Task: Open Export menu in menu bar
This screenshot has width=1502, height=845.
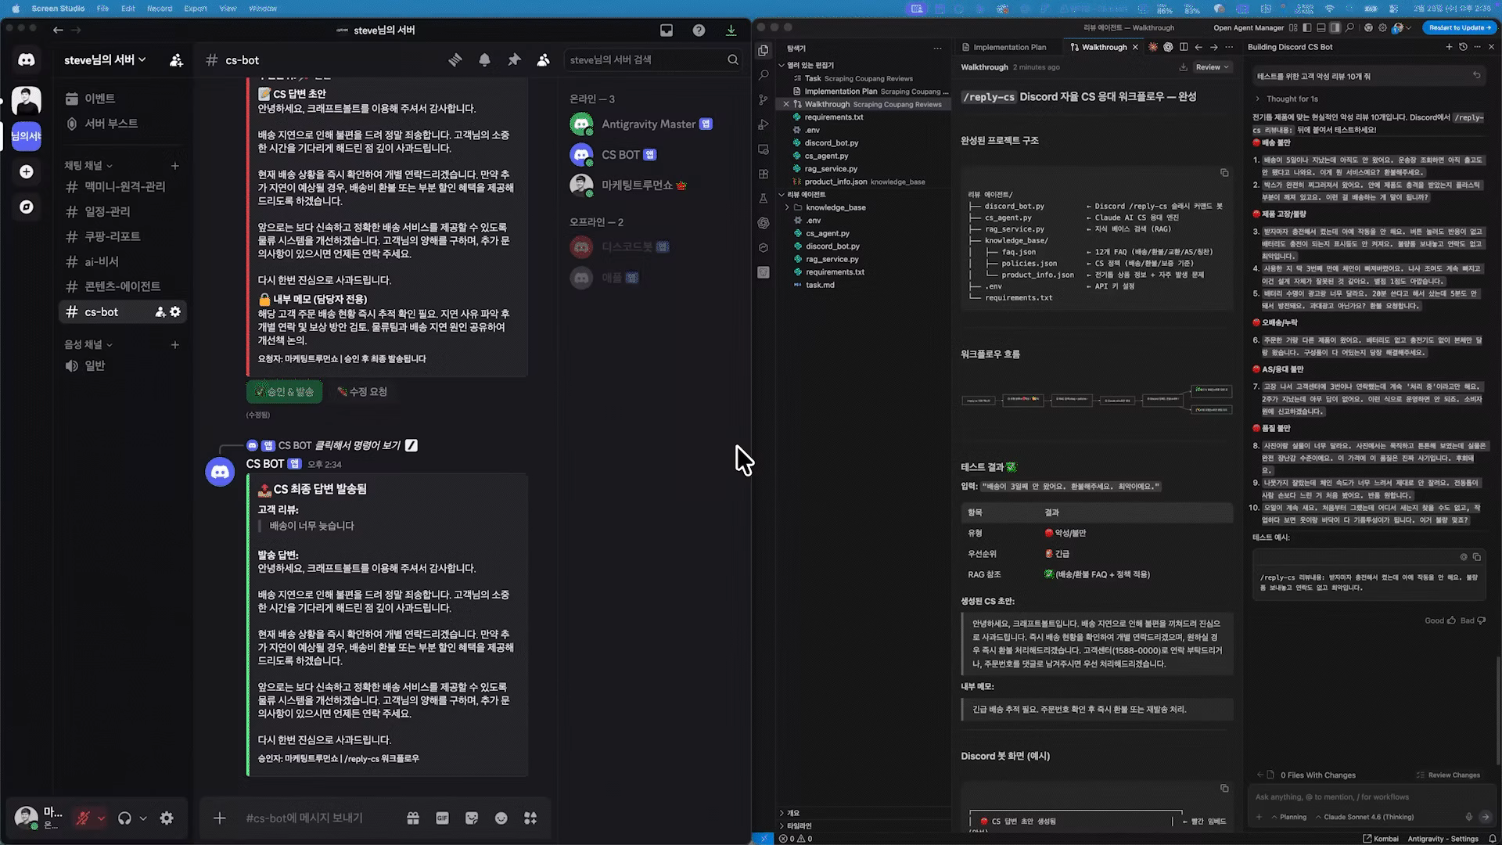Action: 196,8
